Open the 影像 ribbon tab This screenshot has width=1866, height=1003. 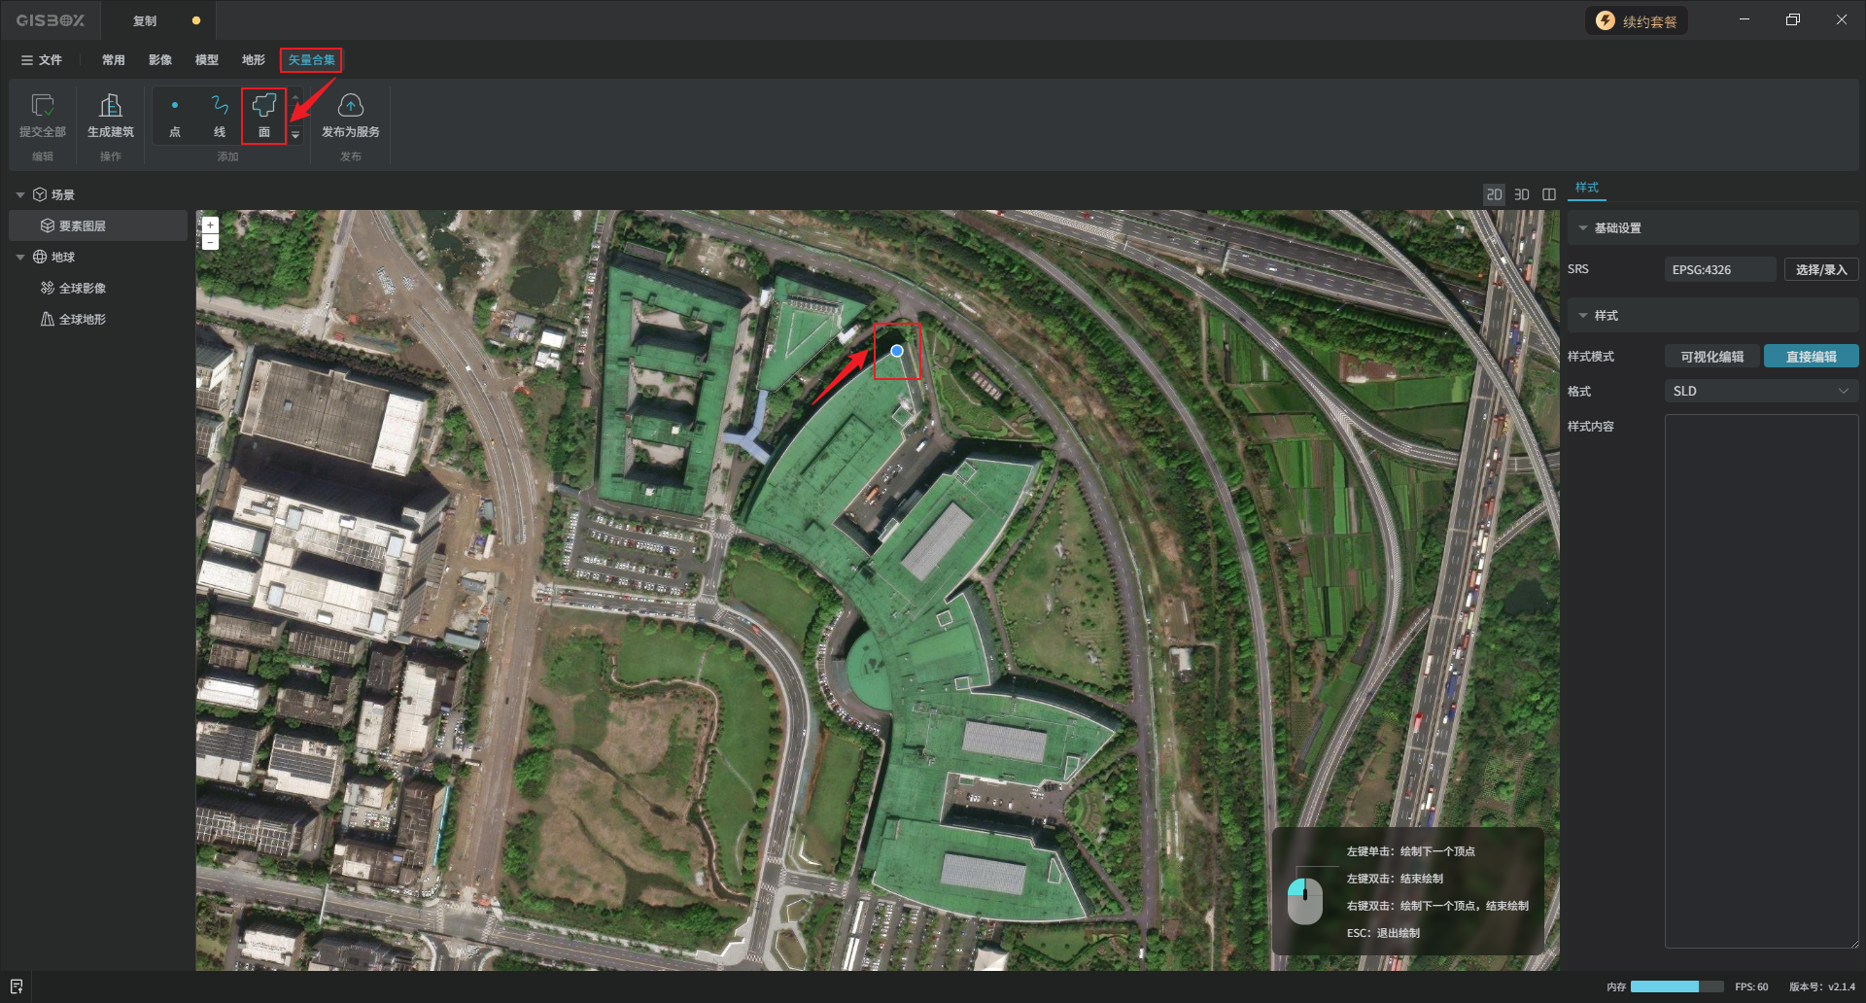pos(160,60)
